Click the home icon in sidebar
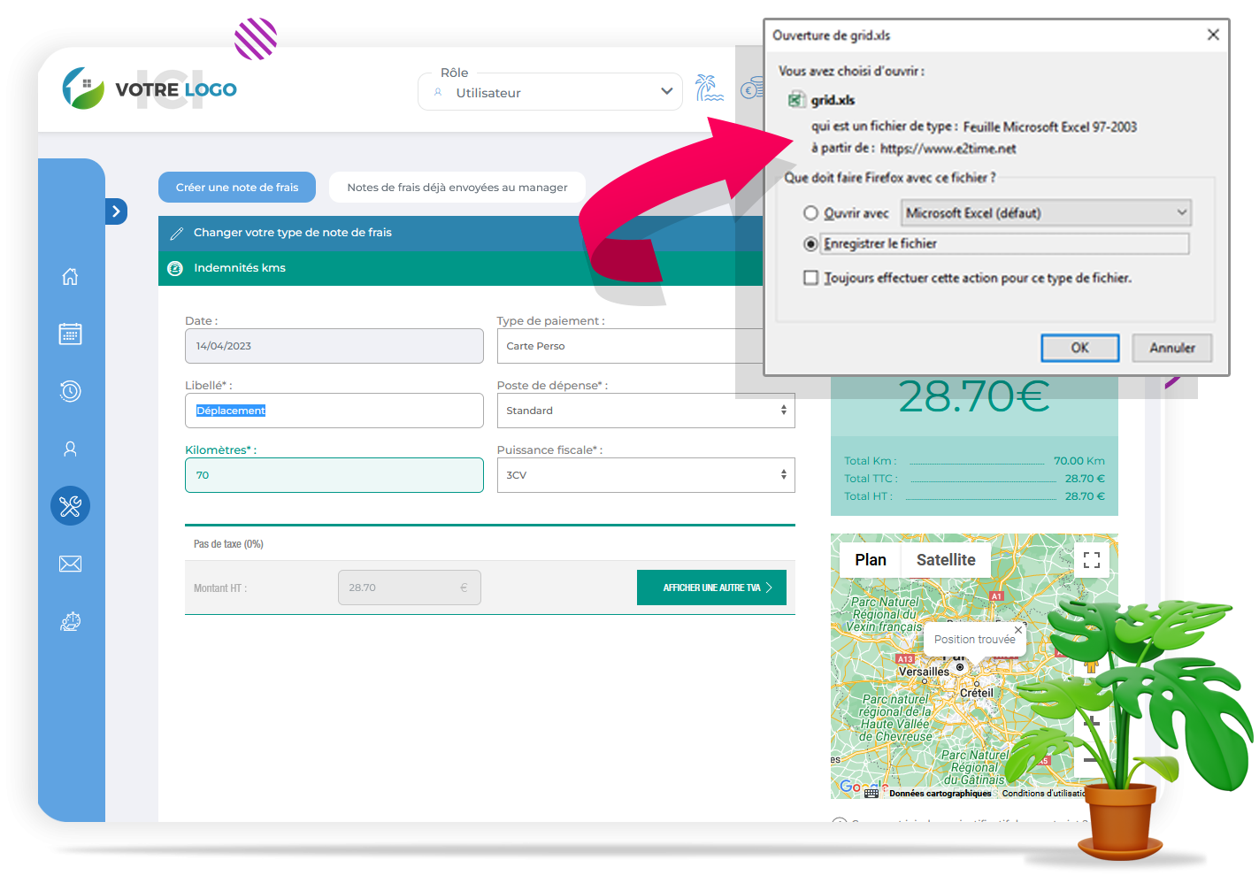Screen dimensions: 1259x891 click(x=70, y=277)
